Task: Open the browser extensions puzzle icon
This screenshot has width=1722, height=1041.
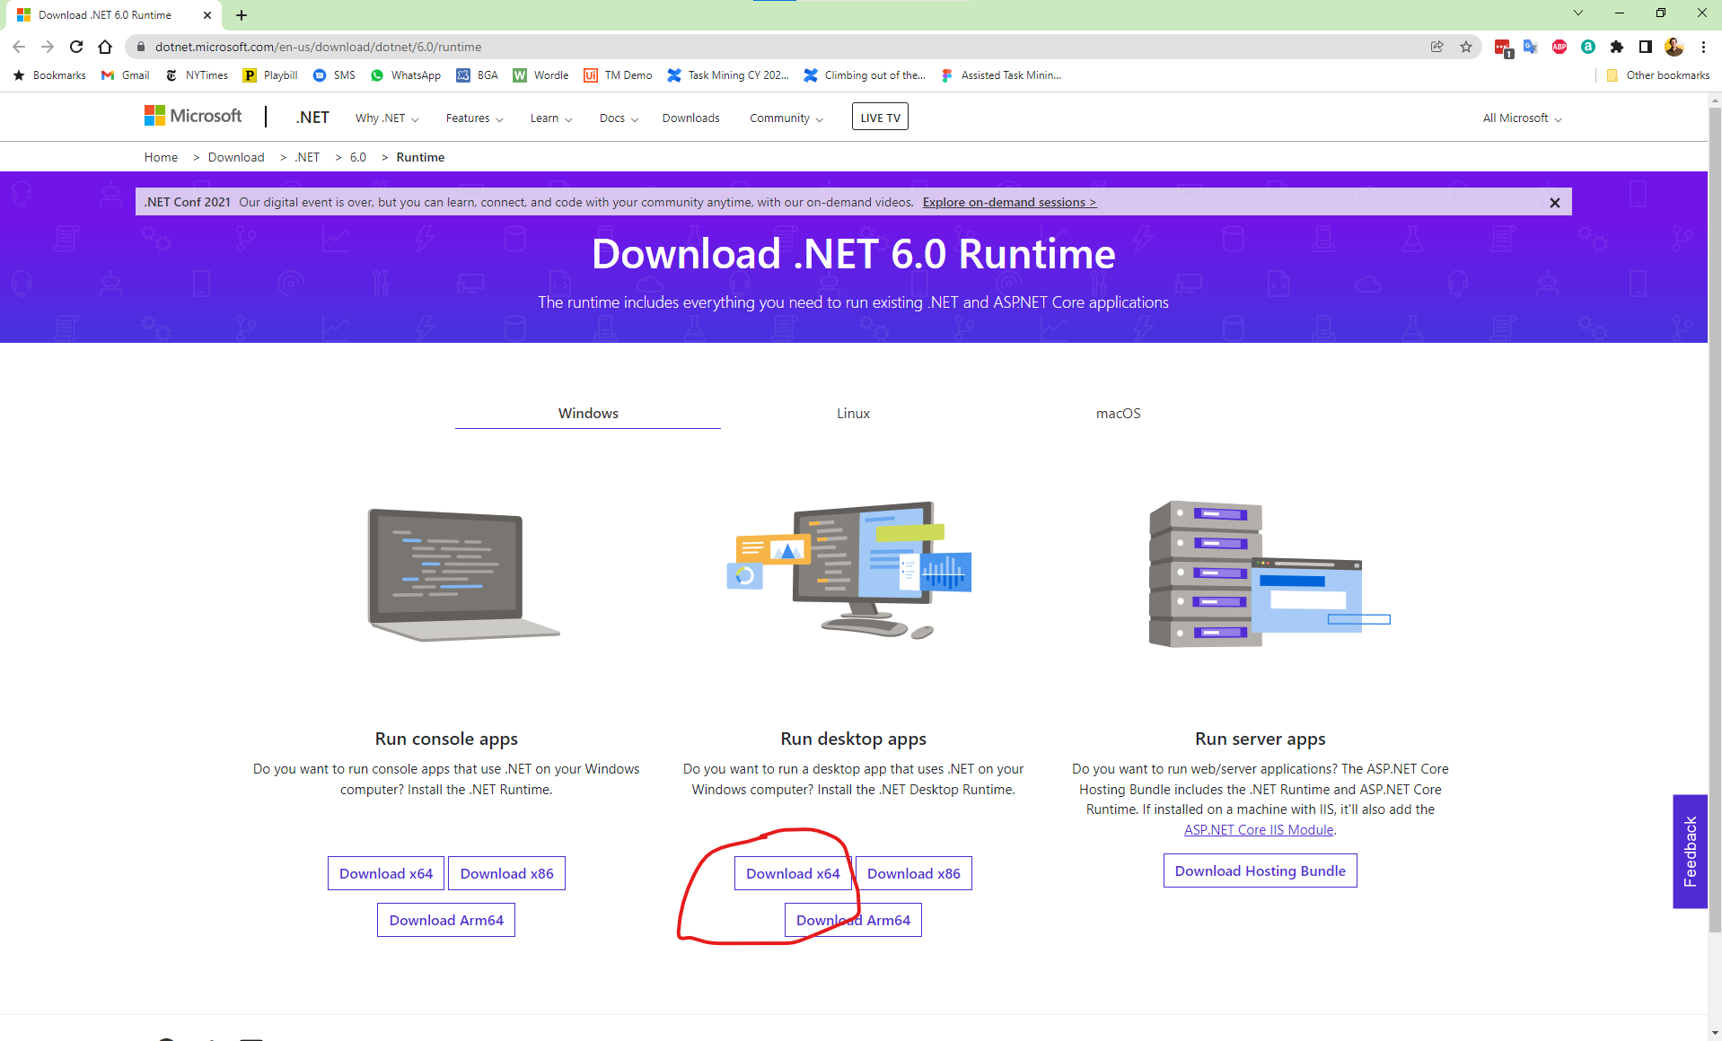Action: (x=1616, y=46)
